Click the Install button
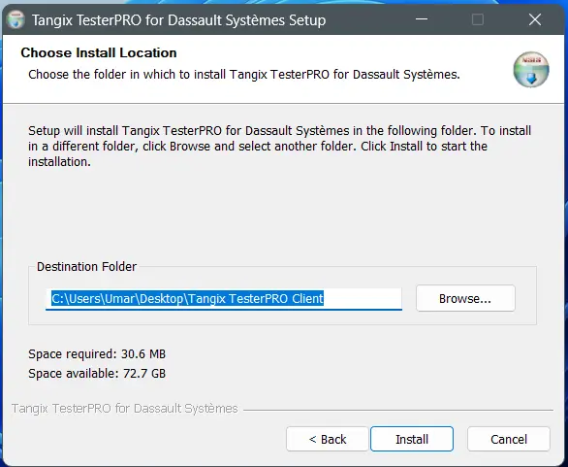The image size is (568, 467). pyautogui.click(x=412, y=439)
